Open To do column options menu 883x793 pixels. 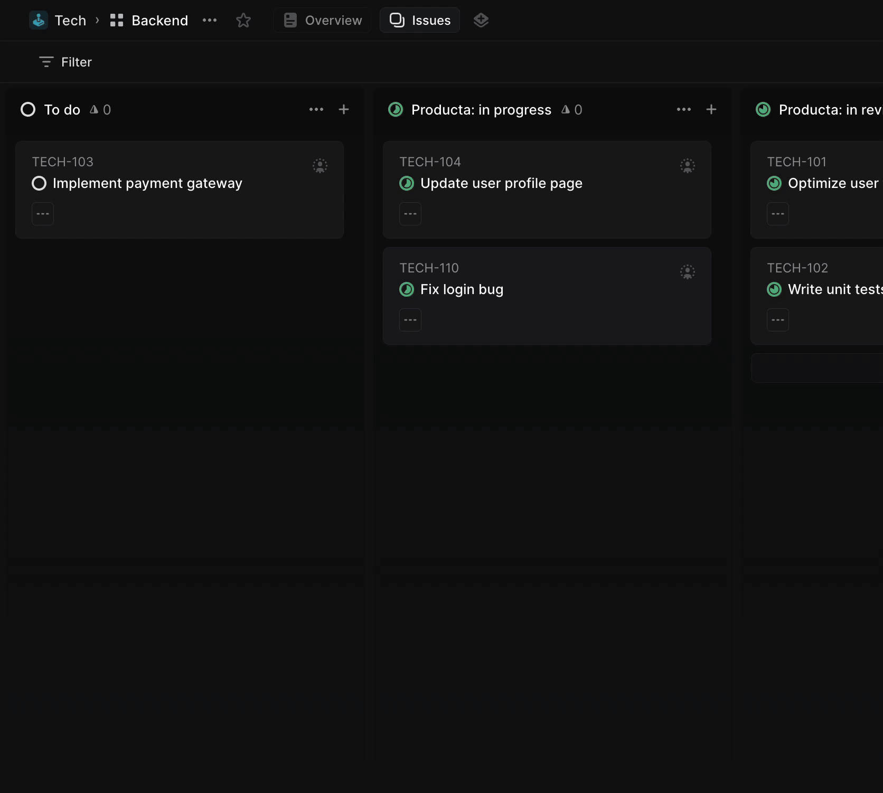316,109
